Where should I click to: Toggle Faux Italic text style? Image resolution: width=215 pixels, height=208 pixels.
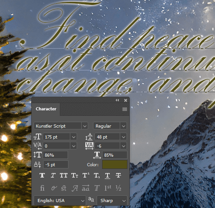(53, 175)
